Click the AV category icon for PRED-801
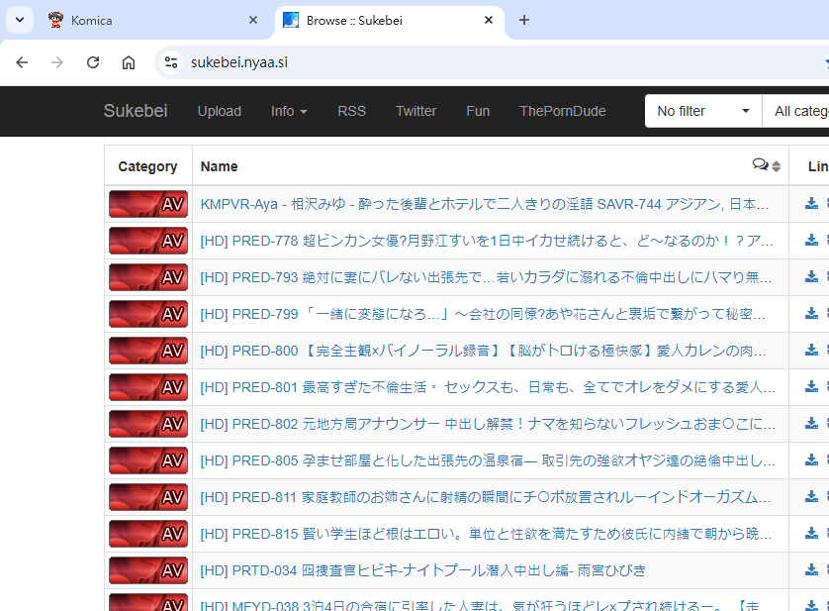Viewport: 829px width, 611px height. point(148,387)
